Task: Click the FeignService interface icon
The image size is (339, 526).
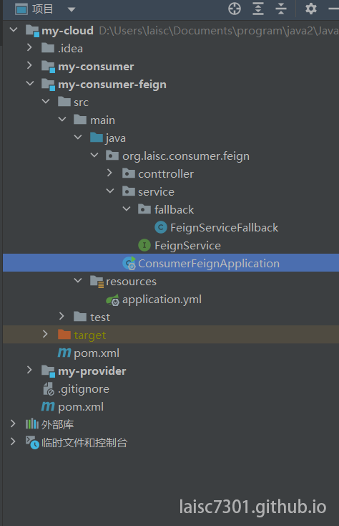Action: coord(144,245)
